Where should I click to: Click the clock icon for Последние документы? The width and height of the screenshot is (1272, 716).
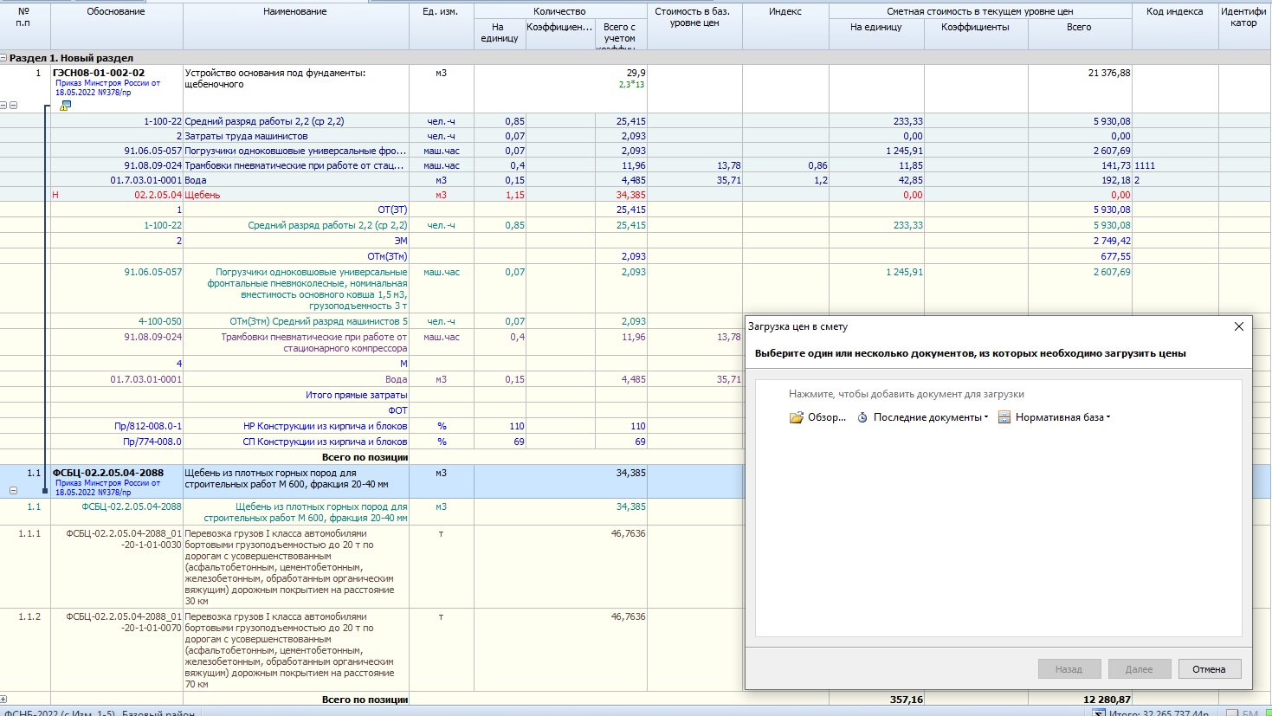tap(862, 417)
